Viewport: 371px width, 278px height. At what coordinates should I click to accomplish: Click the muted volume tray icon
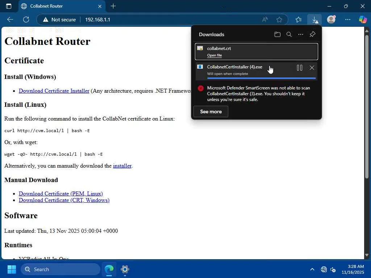pyautogui.click(x=333, y=269)
